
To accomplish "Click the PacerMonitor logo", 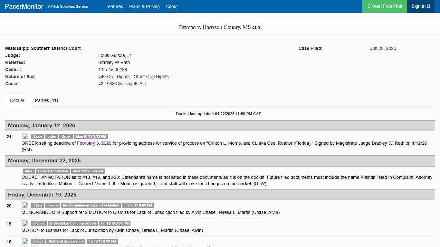I will pos(24,6).
